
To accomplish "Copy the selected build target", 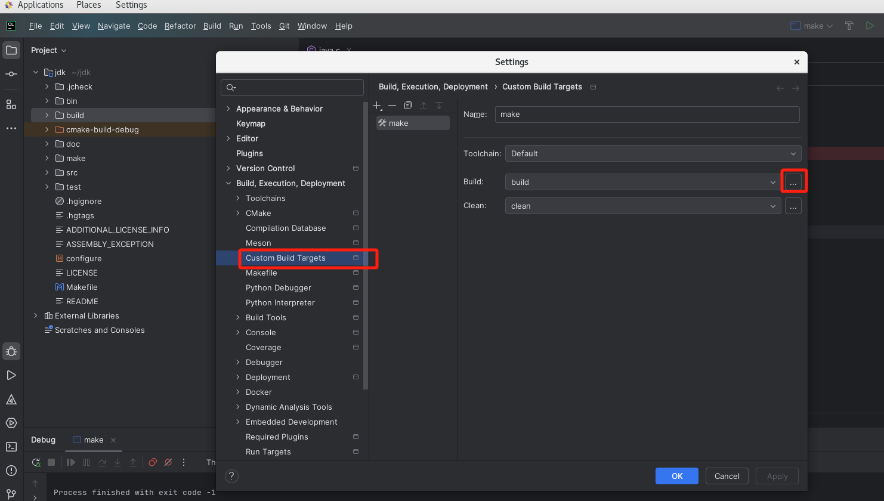I will (x=408, y=106).
